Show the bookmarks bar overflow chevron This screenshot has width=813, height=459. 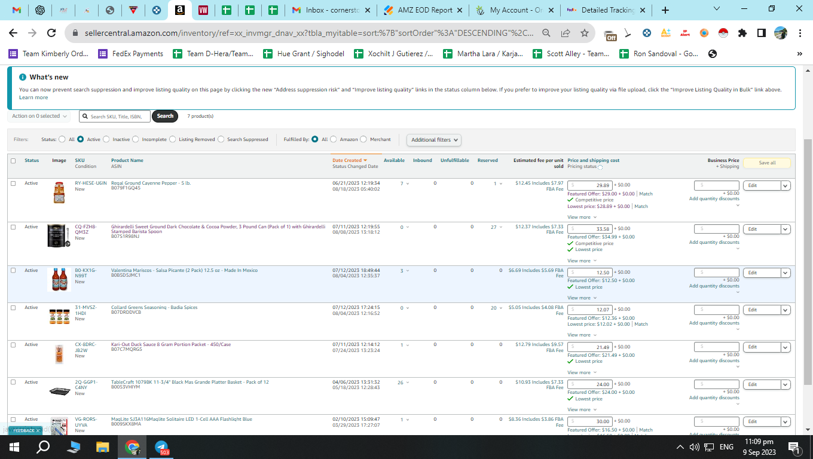(800, 54)
